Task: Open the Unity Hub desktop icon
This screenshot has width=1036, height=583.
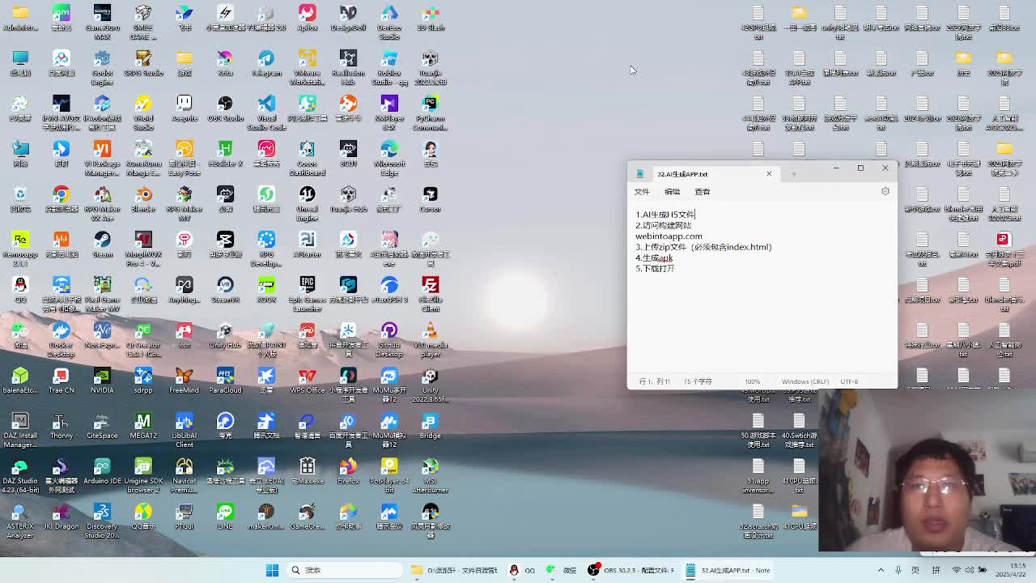Action: coord(225,331)
